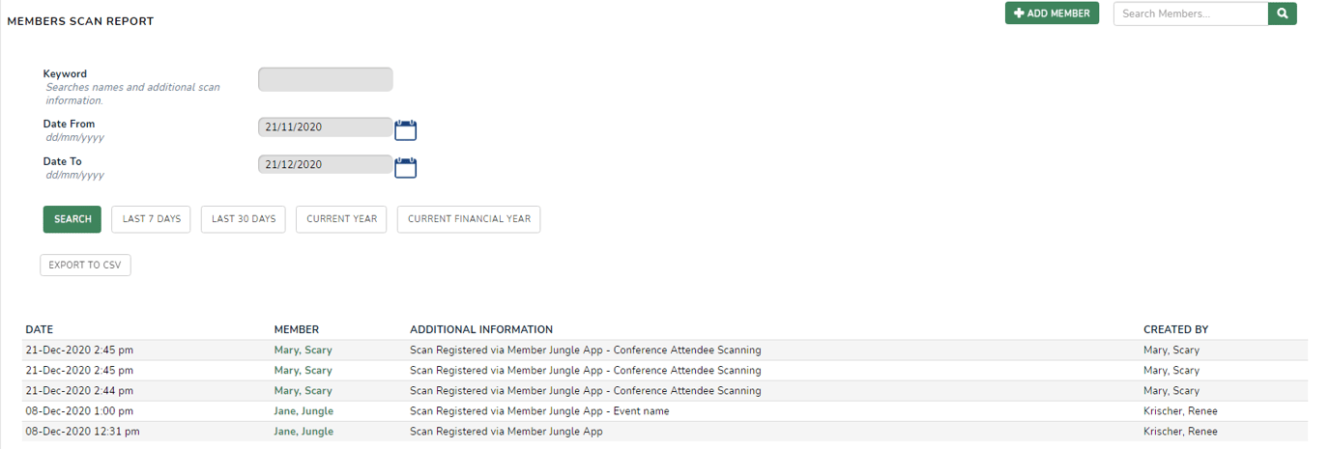
Task: Open the Date To calendar picker icon
Action: 405,167
